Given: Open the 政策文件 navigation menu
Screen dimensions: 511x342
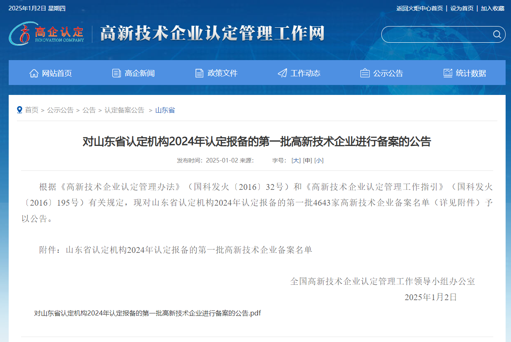Looking at the screenshot, I should click(x=222, y=73).
